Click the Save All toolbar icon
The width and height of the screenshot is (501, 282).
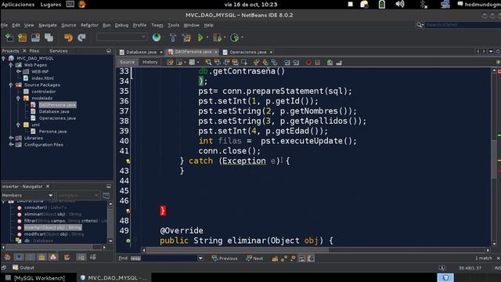(x=49, y=38)
